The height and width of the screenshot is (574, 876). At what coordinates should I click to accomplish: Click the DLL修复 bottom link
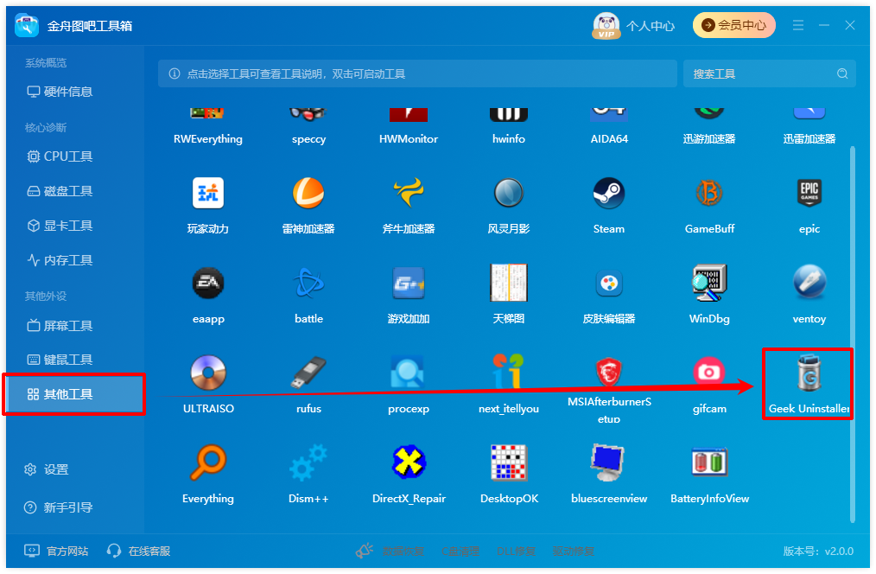coord(517,551)
